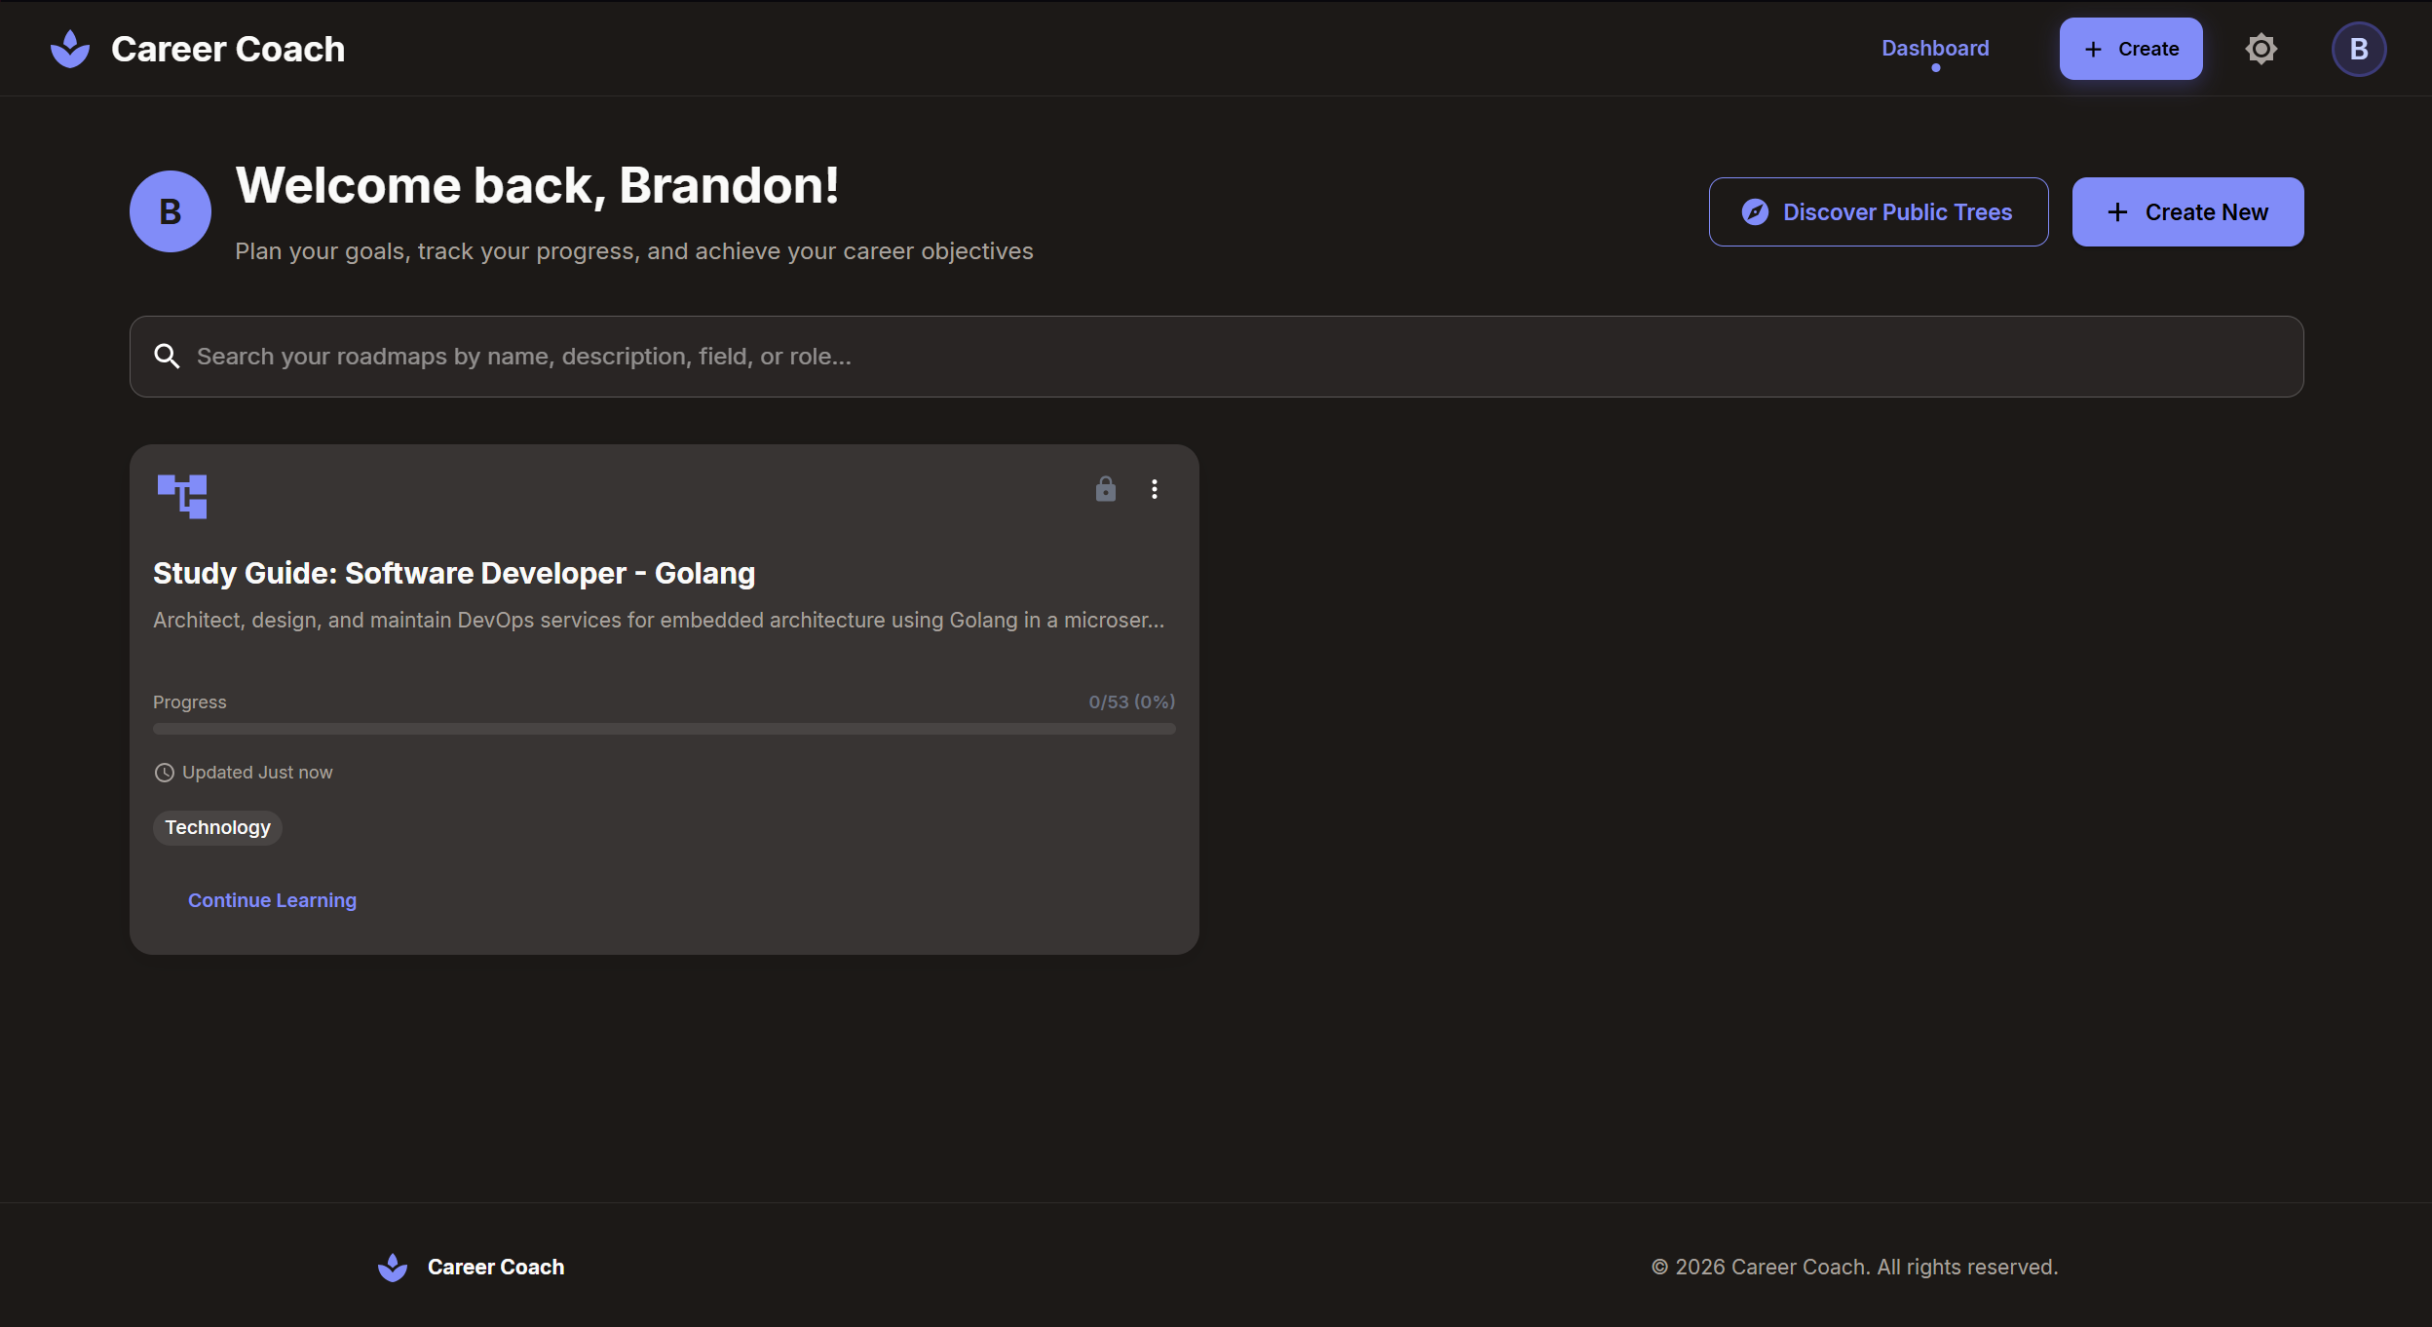Screen dimensions: 2432x1327
Task: Open the user profile avatar menu
Action: [2358, 49]
